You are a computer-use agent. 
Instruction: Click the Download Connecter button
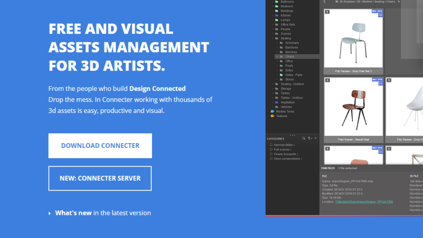click(100, 145)
